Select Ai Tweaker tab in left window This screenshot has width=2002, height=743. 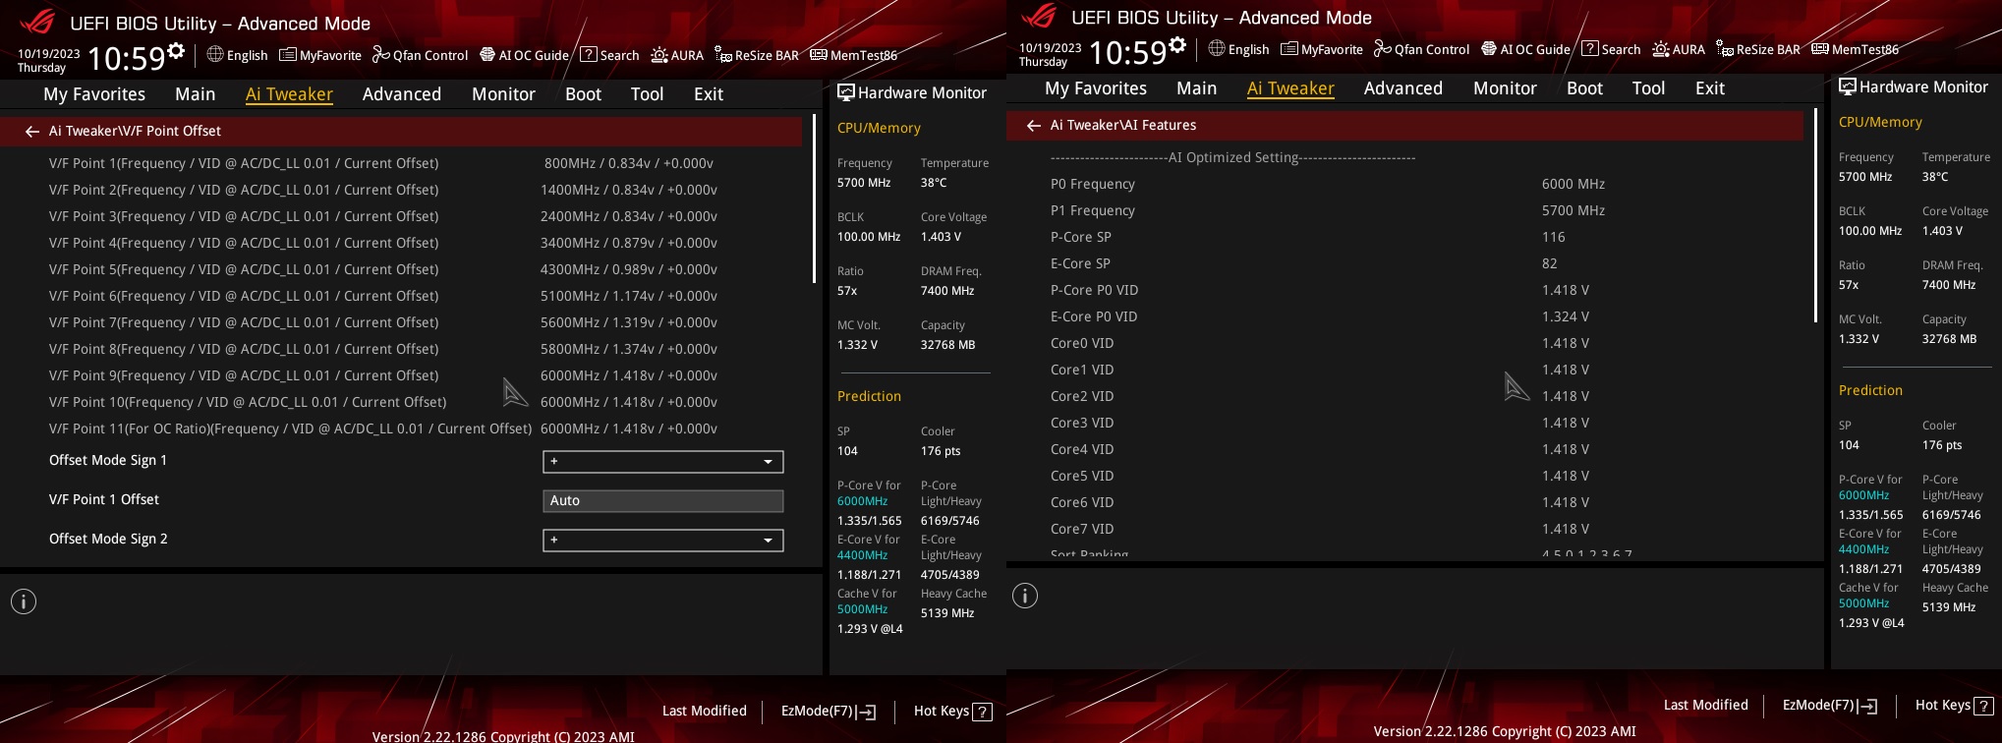(x=289, y=93)
